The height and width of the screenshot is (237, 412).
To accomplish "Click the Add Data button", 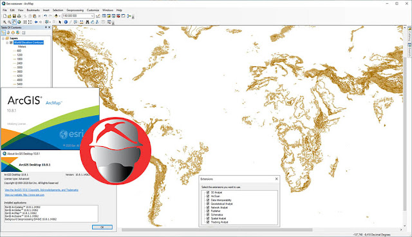I will (x=56, y=16).
